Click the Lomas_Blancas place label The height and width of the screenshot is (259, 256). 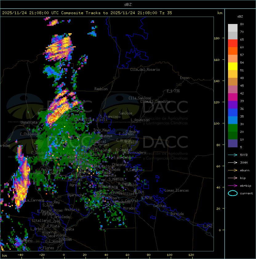coord(177,190)
